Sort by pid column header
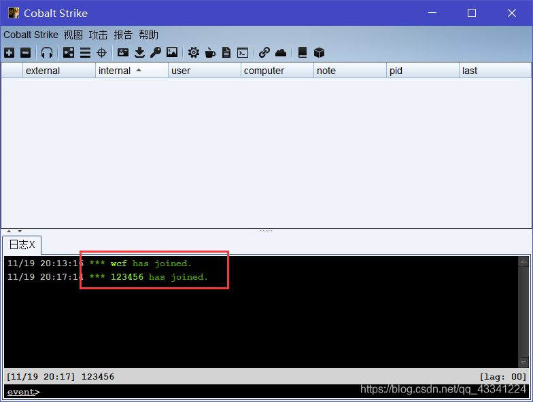The height and width of the screenshot is (402, 533). coord(423,71)
